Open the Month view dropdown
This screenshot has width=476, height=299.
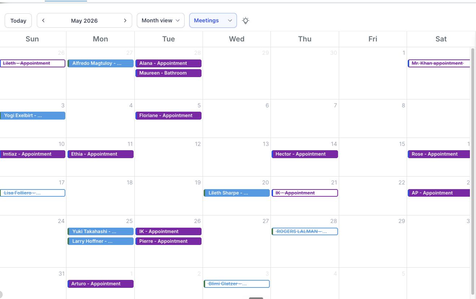tap(161, 21)
